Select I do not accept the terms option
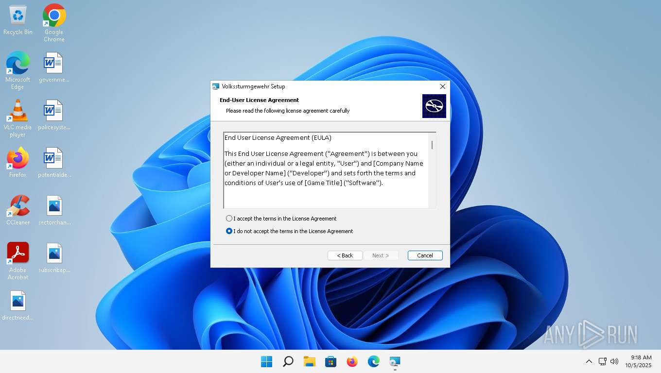 coord(290,231)
